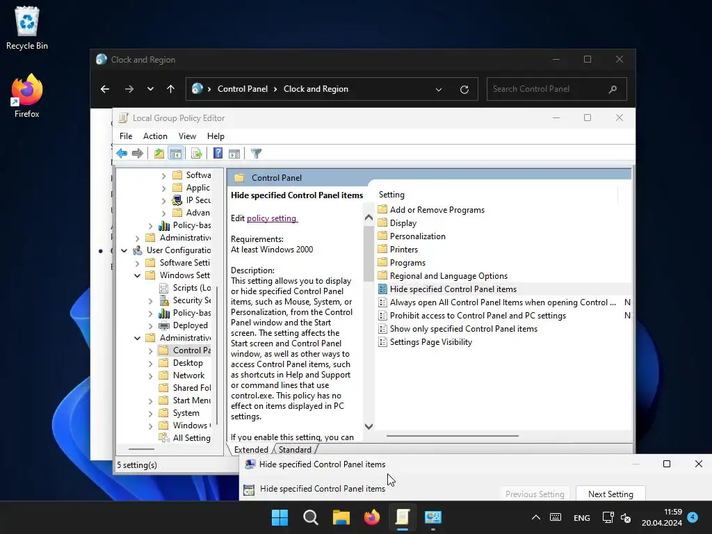Open the View menu
The height and width of the screenshot is (534, 712).
tap(187, 136)
